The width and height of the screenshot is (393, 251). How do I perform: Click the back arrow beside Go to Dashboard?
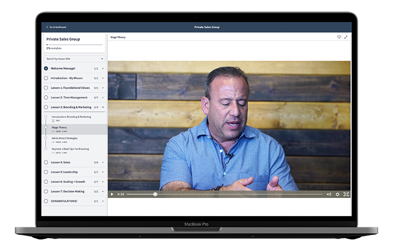[47, 27]
